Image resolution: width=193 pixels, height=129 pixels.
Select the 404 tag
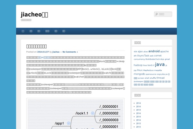pos(135,52)
